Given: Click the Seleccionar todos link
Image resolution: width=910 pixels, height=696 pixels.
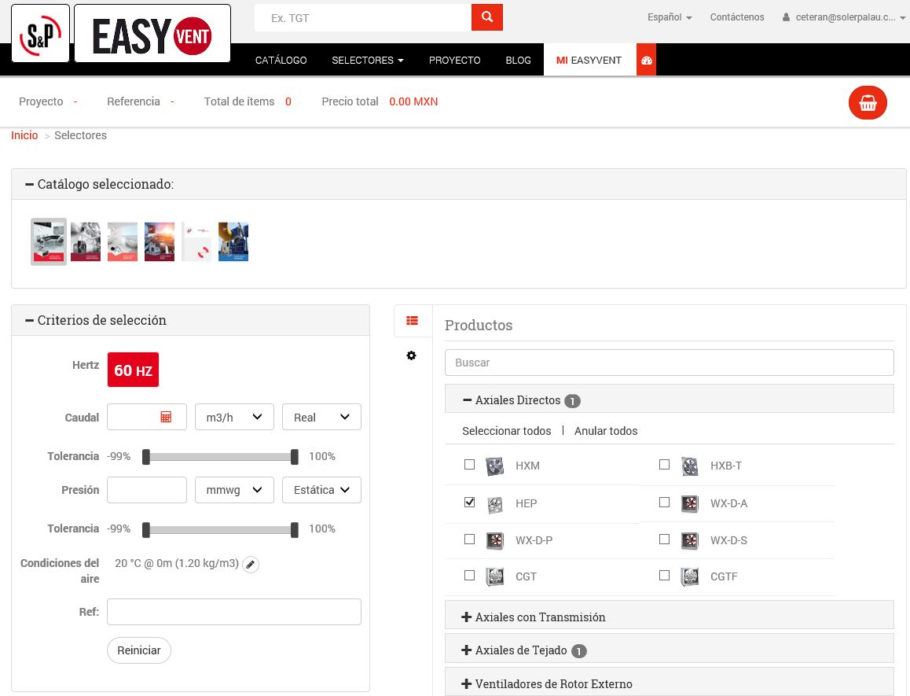Looking at the screenshot, I should (506, 431).
